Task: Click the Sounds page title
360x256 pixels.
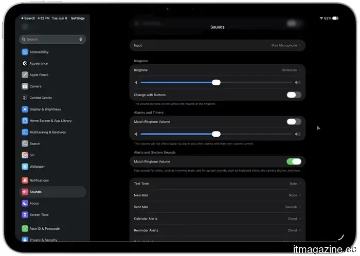Action: [218, 27]
